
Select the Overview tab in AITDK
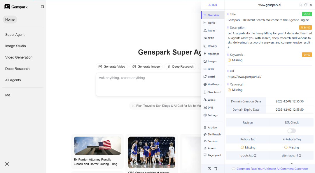pyautogui.click(x=213, y=15)
